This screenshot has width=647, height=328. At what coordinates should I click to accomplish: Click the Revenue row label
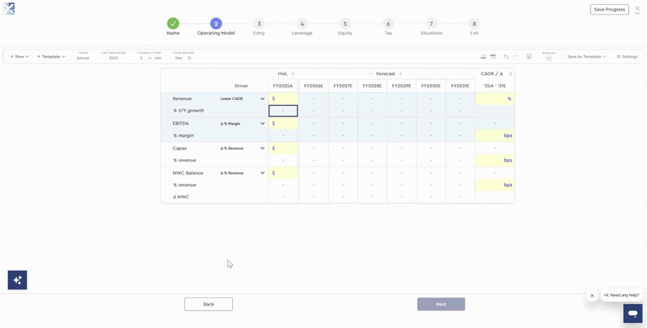tap(182, 99)
